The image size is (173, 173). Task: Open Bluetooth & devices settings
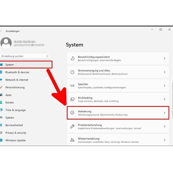pos(17,72)
